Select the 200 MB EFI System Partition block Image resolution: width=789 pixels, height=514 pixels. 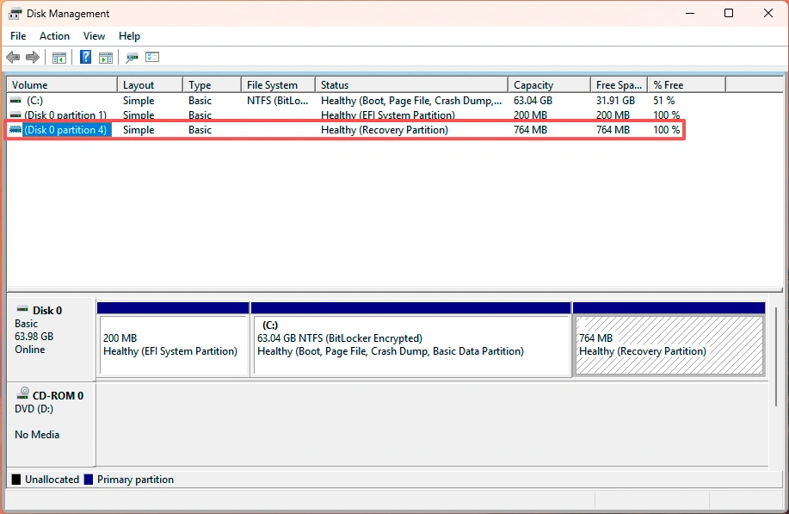click(x=174, y=345)
